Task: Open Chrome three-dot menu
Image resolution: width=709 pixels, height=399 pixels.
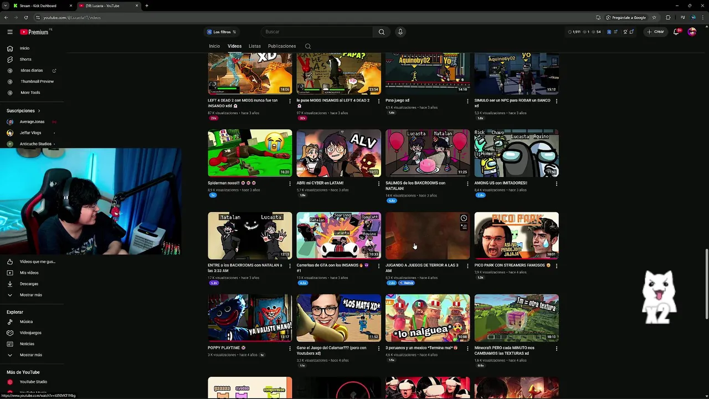Action: click(x=703, y=17)
